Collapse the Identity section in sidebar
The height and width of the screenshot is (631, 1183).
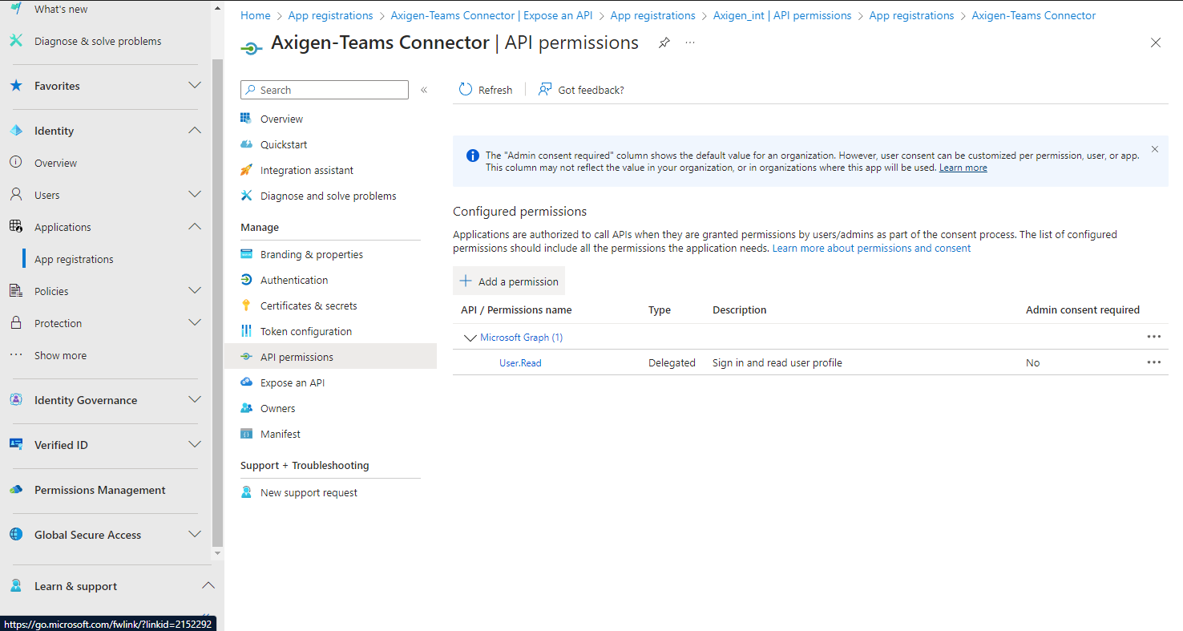click(195, 131)
